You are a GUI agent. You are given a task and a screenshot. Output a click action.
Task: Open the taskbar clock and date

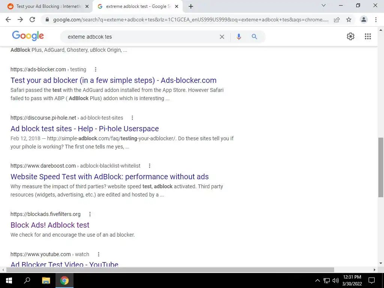tap(352, 280)
